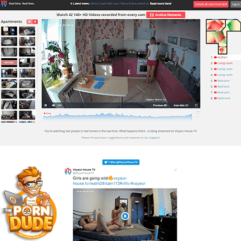The image size is (241, 241).
Task: Play the tweet's embedded video
Action: 125,216
